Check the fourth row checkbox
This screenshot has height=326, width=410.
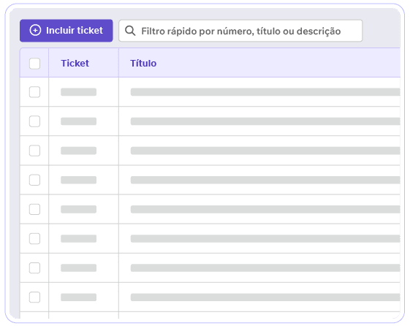coord(34,180)
